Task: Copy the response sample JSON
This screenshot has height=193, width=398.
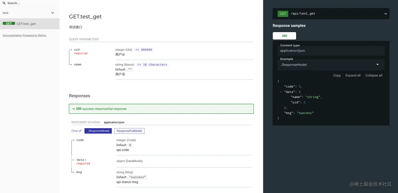Action: click(337, 75)
